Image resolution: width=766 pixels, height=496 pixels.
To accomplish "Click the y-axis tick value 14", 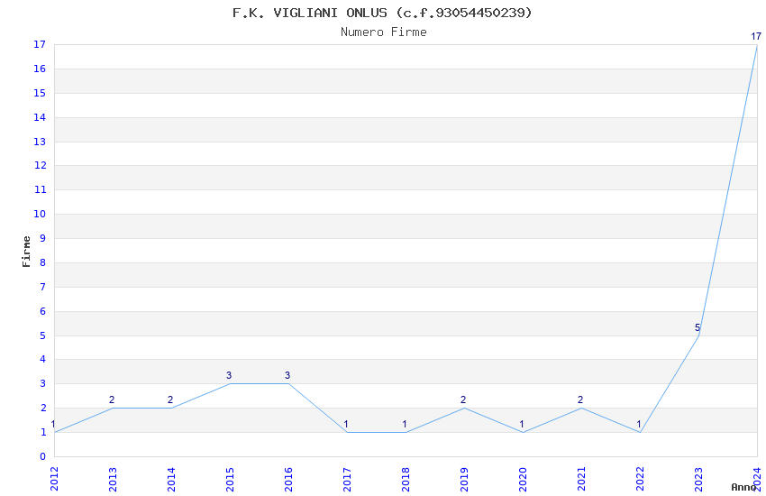I will [40, 117].
